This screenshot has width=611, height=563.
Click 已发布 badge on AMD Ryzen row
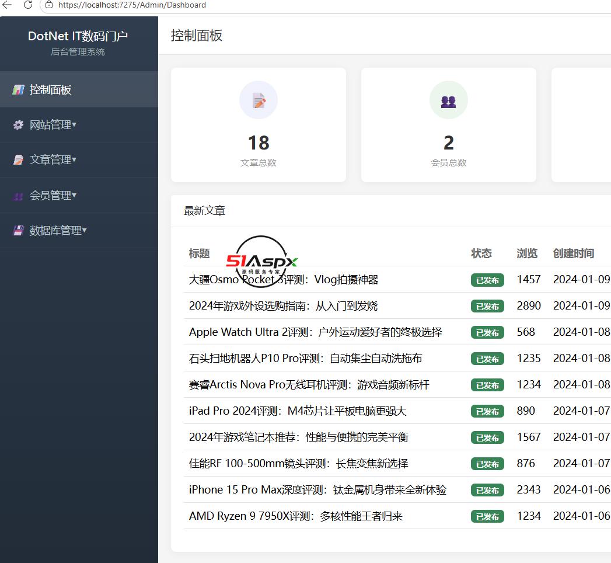click(x=487, y=516)
